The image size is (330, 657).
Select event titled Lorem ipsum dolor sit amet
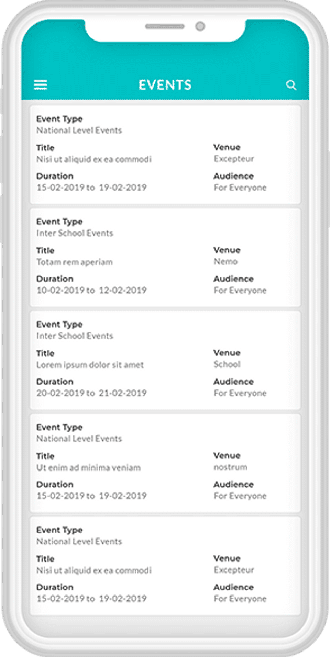pos(90,365)
